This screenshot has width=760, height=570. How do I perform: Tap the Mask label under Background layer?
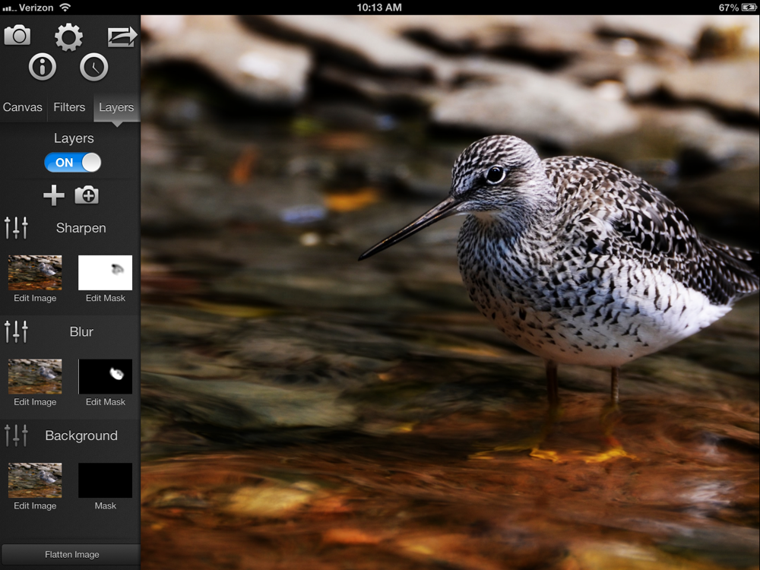105,505
